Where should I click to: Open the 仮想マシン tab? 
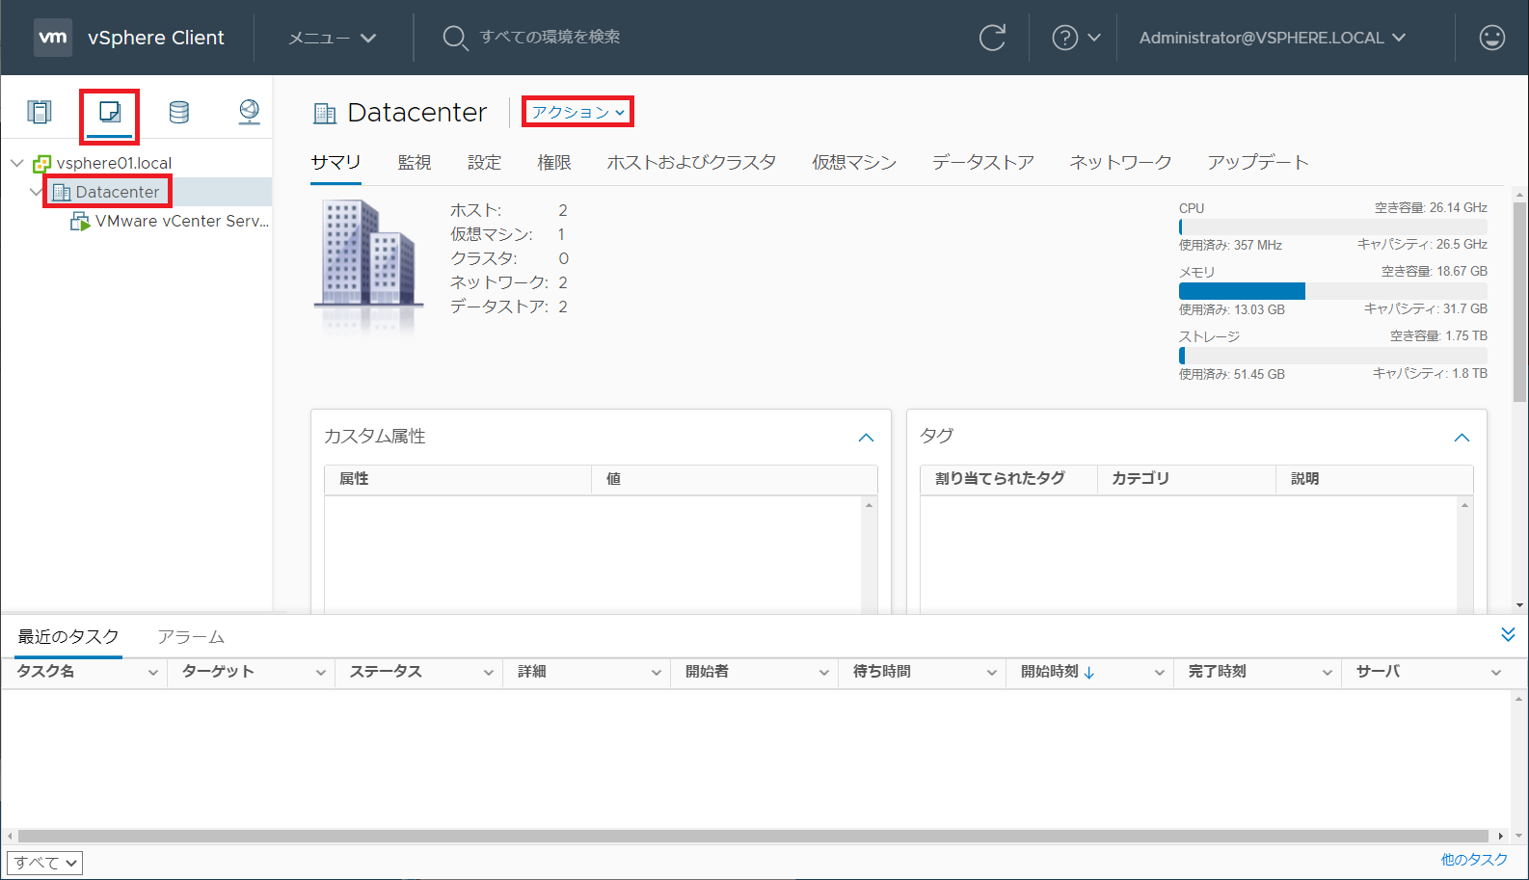tap(854, 162)
